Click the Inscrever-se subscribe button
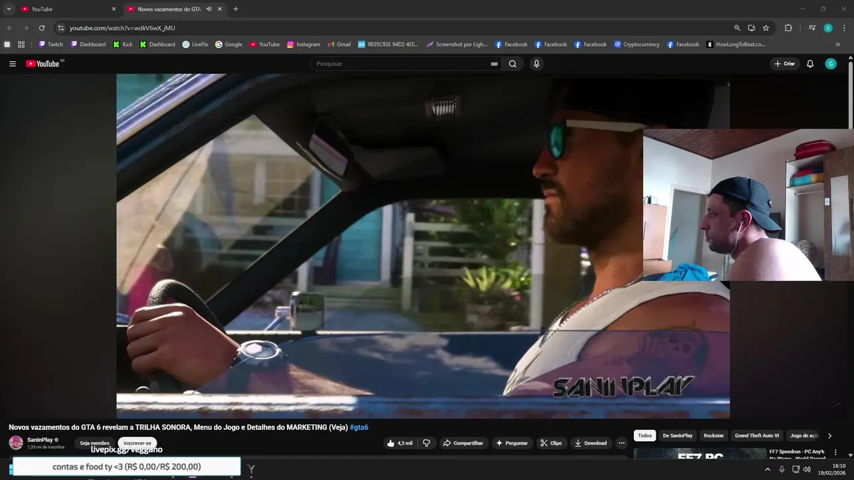This screenshot has height=480, width=854. [x=137, y=443]
